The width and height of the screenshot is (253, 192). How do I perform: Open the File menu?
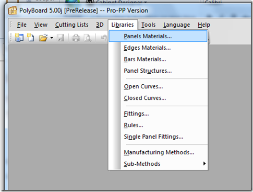click(22, 25)
